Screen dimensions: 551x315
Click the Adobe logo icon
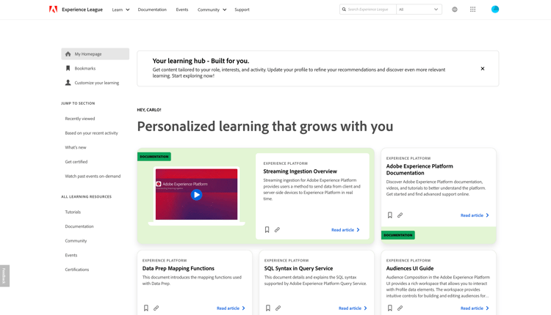click(x=53, y=10)
